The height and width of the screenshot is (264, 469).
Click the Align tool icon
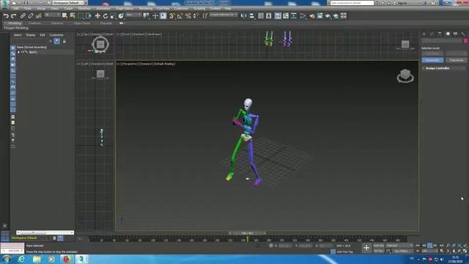(251, 16)
